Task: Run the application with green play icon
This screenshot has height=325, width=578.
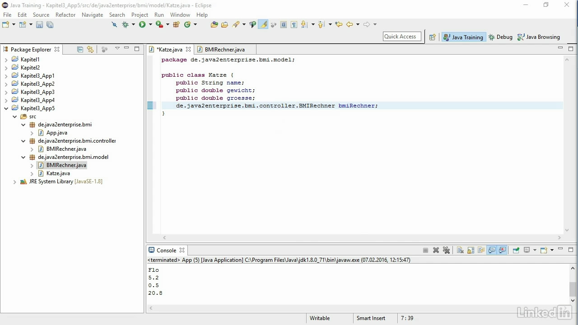Action: 142,24
